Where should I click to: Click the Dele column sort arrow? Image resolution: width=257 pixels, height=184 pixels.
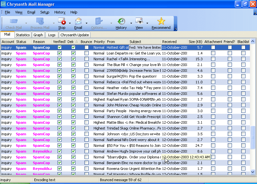76,42
